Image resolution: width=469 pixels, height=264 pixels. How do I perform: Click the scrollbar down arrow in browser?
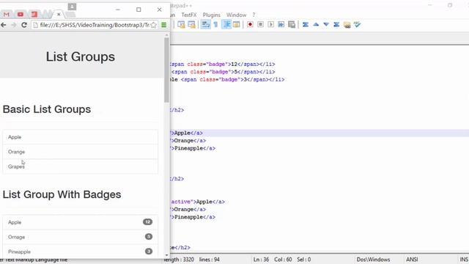166,255
